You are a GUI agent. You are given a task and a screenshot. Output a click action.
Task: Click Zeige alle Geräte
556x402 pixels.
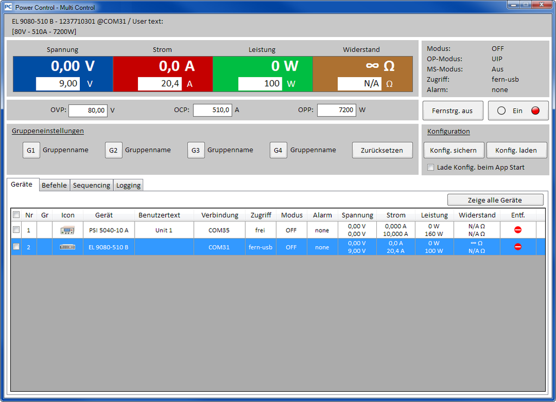(x=495, y=200)
